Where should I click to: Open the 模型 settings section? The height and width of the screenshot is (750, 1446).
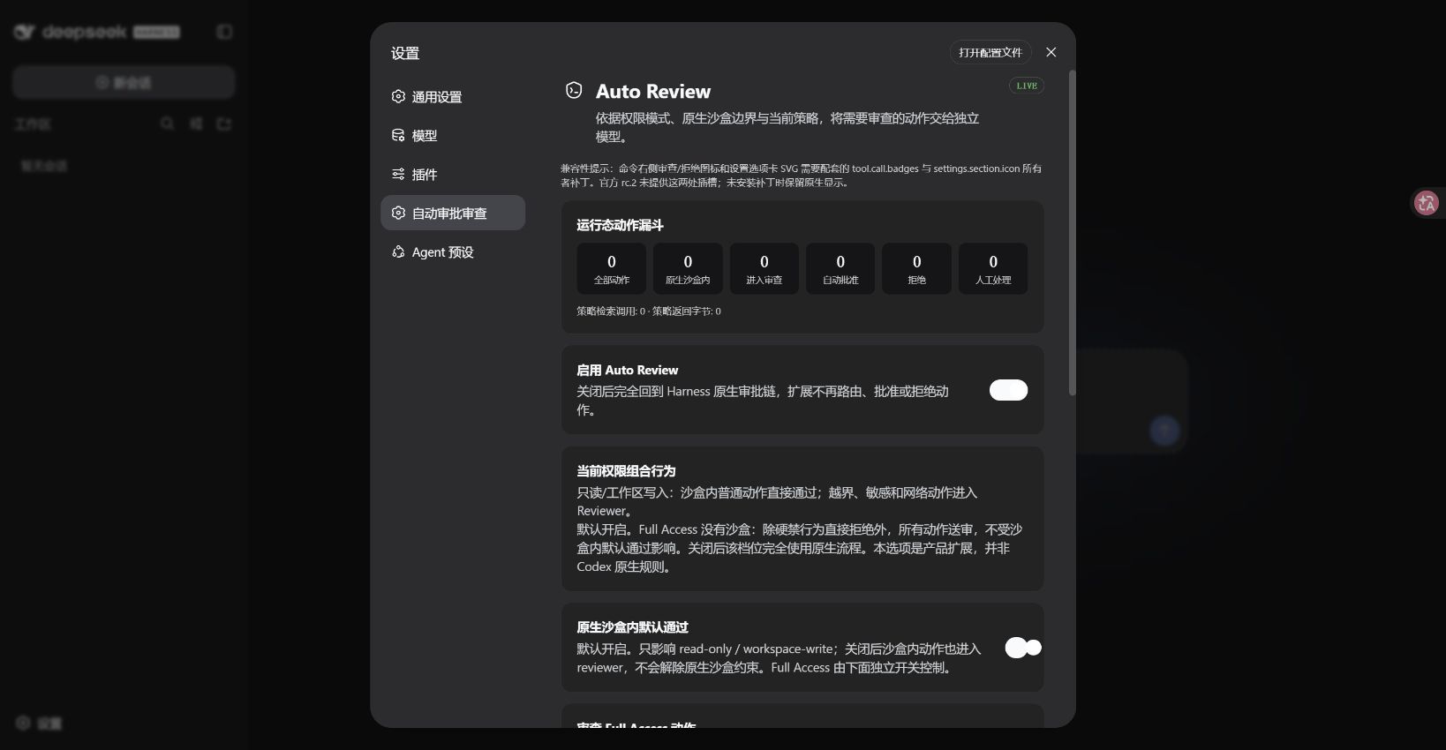point(453,136)
